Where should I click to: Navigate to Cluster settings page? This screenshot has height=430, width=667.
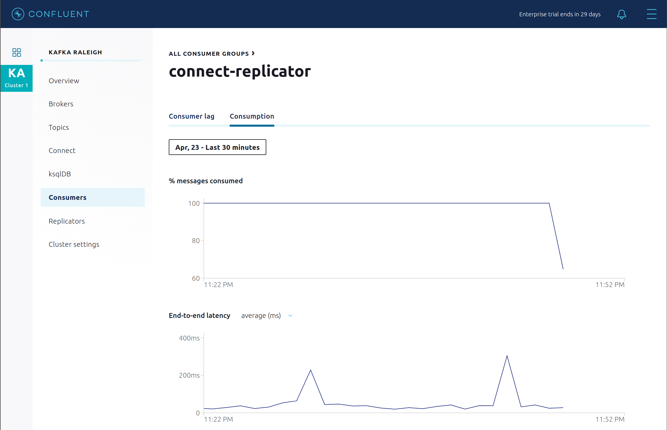pos(74,244)
